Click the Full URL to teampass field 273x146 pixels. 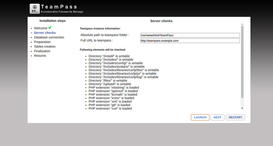(190, 41)
